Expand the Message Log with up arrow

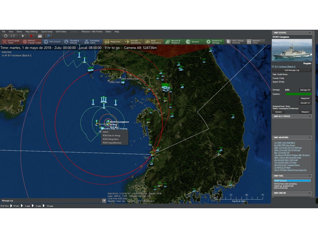point(104,201)
